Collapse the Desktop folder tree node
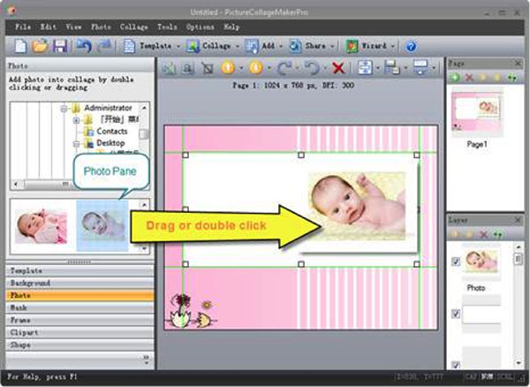530x387 pixels. tap(76, 143)
